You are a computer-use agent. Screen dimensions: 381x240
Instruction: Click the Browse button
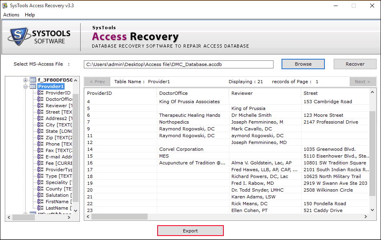point(303,64)
